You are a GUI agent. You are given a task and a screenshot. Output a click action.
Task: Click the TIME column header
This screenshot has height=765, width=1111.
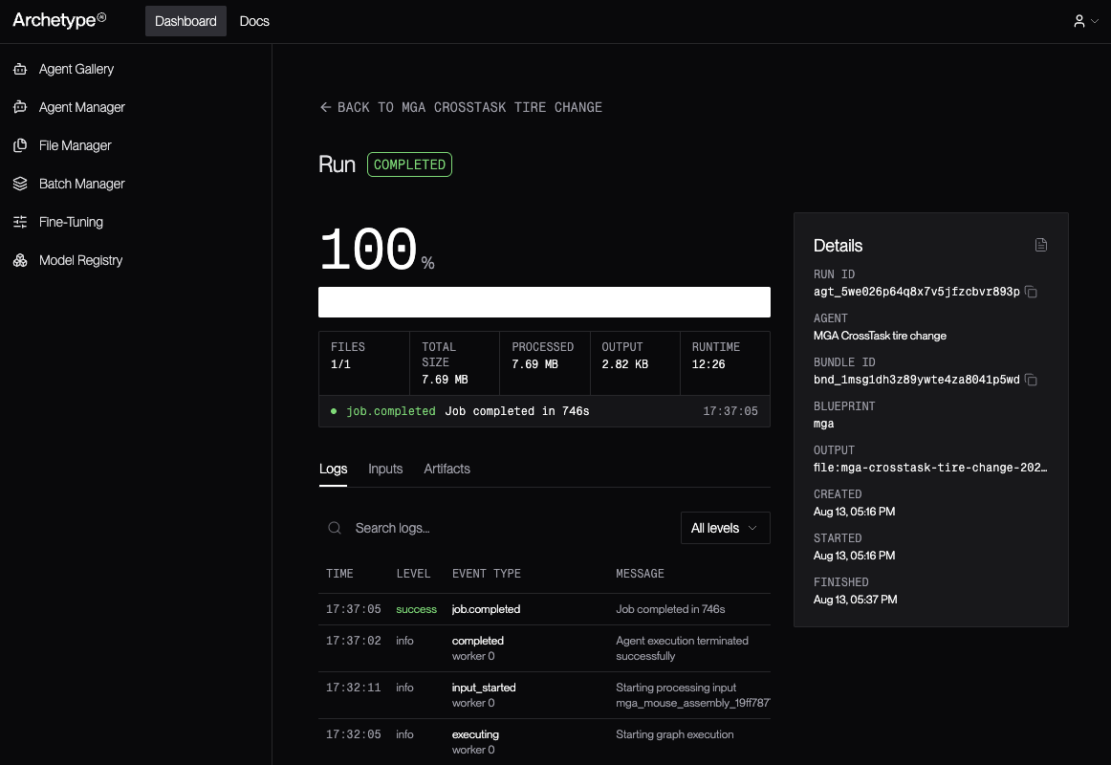(x=339, y=574)
